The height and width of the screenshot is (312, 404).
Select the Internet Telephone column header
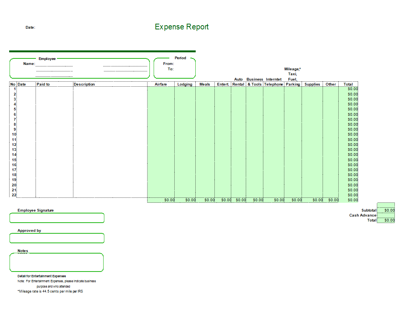(274, 82)
